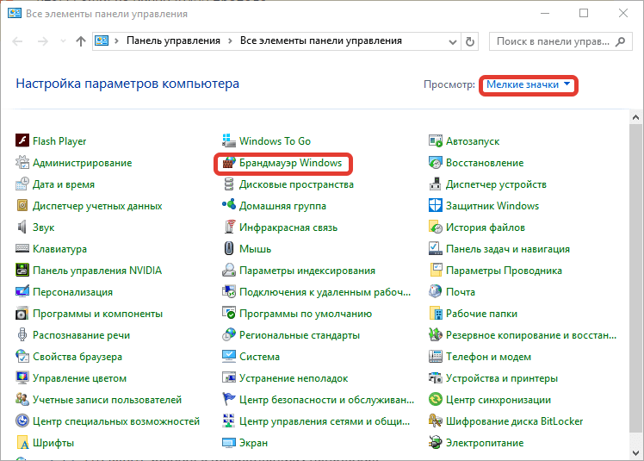Screen dimensions: 644x461
Task: Refresh the Control Panel view
Action: coord(470,41)
